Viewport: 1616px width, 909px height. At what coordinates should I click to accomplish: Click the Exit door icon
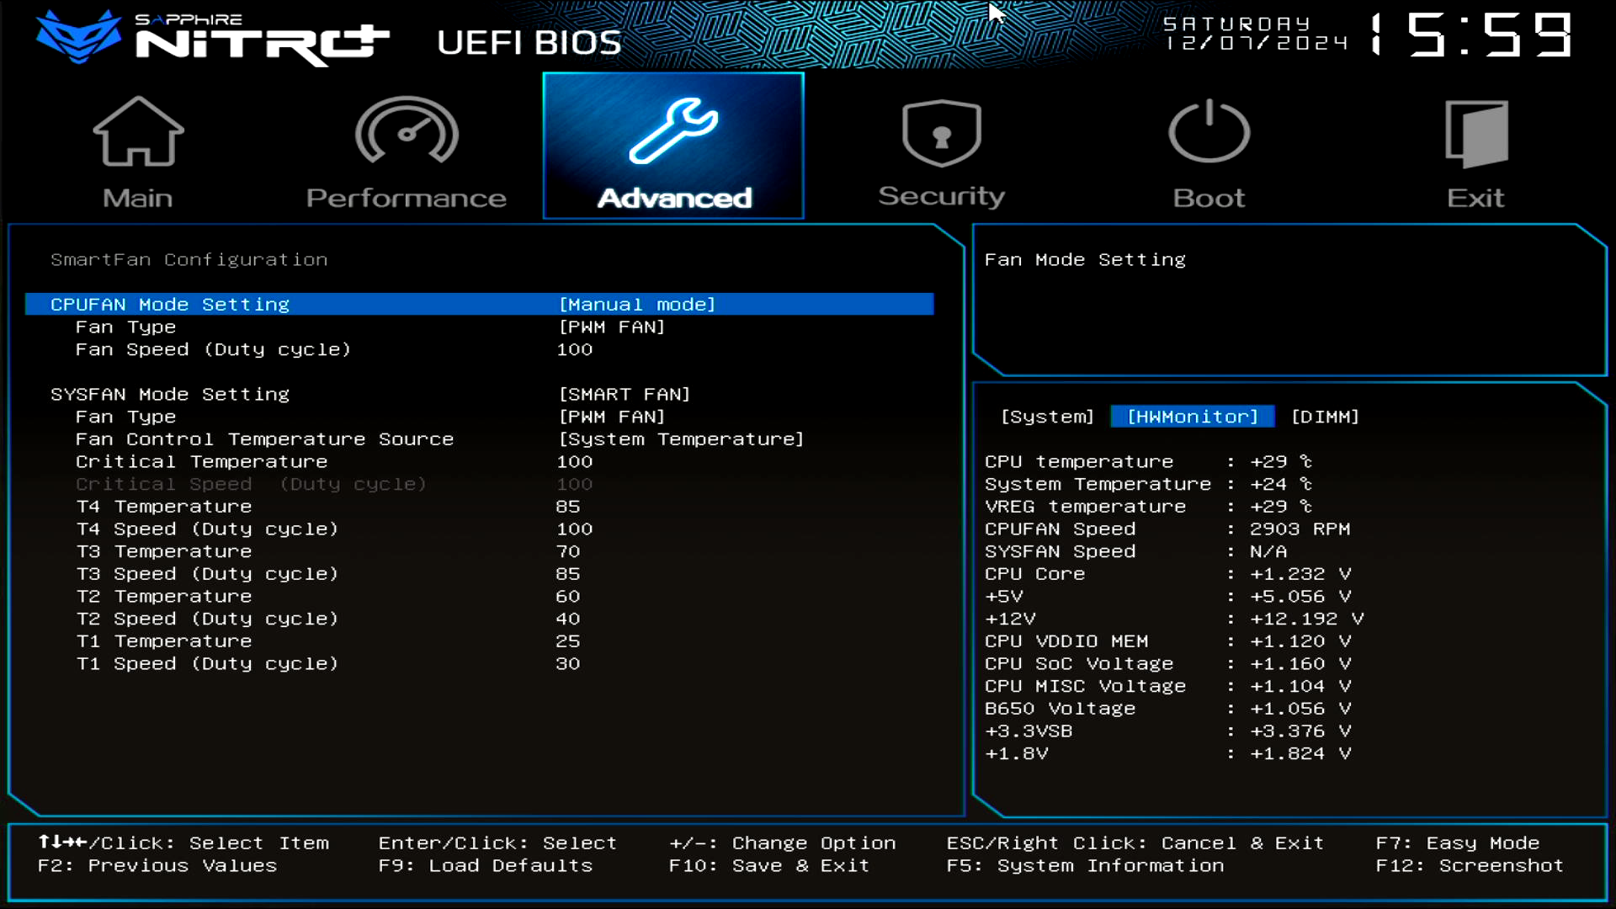tap(1475, 132)
